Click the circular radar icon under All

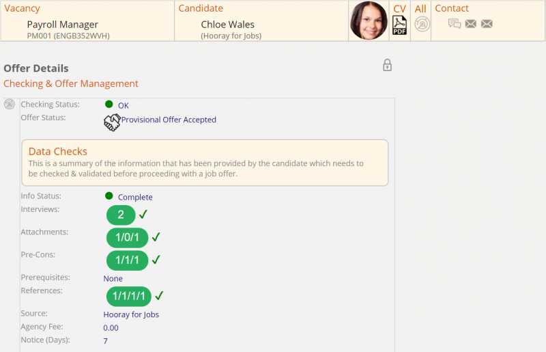[x=422, y=25]
